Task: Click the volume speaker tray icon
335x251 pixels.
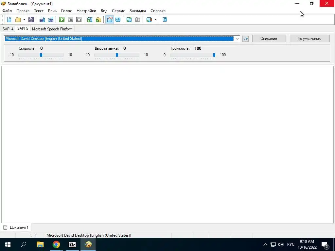Action: click(x=281, y=244)
